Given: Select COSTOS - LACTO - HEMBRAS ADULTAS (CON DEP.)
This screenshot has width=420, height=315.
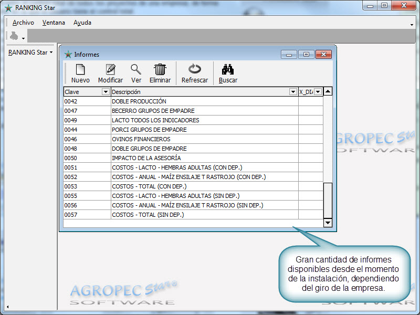Looking at the screenshot, I should click(193, 167).
